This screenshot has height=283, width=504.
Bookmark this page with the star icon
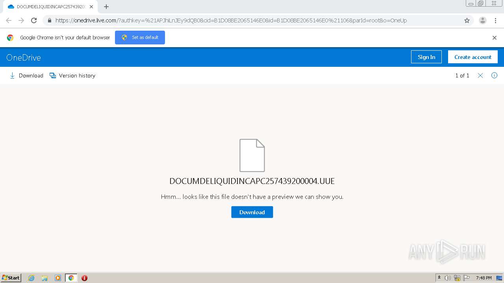click(467, 20)
